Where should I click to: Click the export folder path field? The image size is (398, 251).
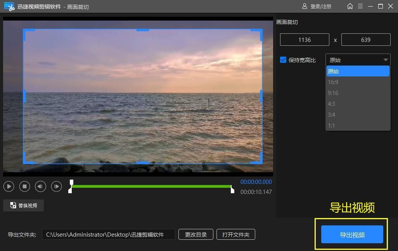(109, 234)
